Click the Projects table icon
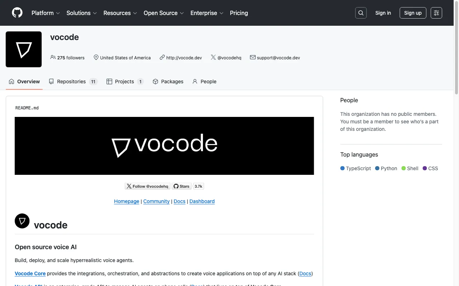Image resolution: width=459 pixels, height=286 pixels. tap(109, 82)
